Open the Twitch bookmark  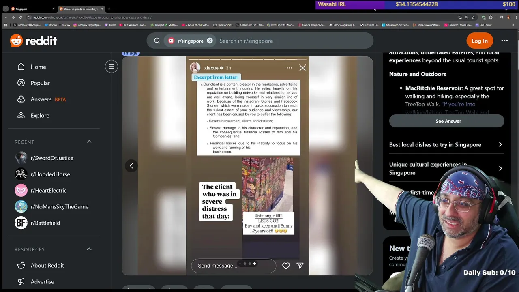pyautogui.click(x=110, y=25)
